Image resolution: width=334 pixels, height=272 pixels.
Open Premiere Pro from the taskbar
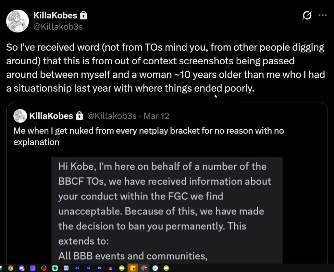(99, 268)
